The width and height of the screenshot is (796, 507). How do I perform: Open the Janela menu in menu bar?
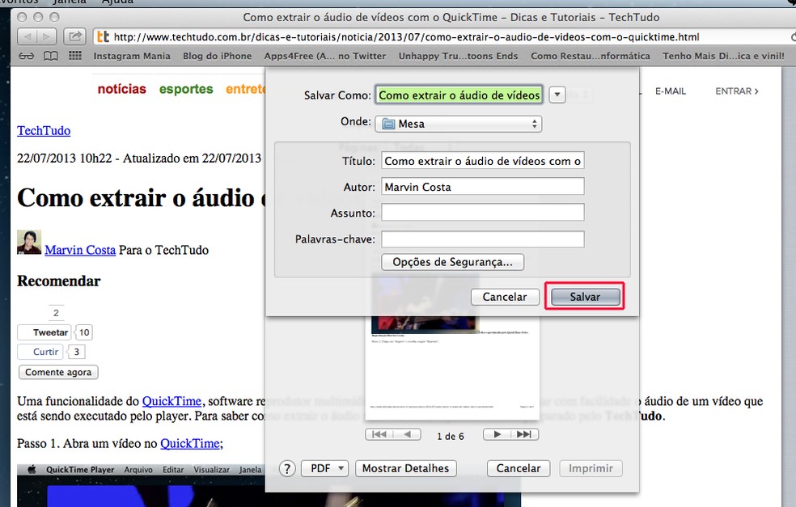[x=70, y=2]
